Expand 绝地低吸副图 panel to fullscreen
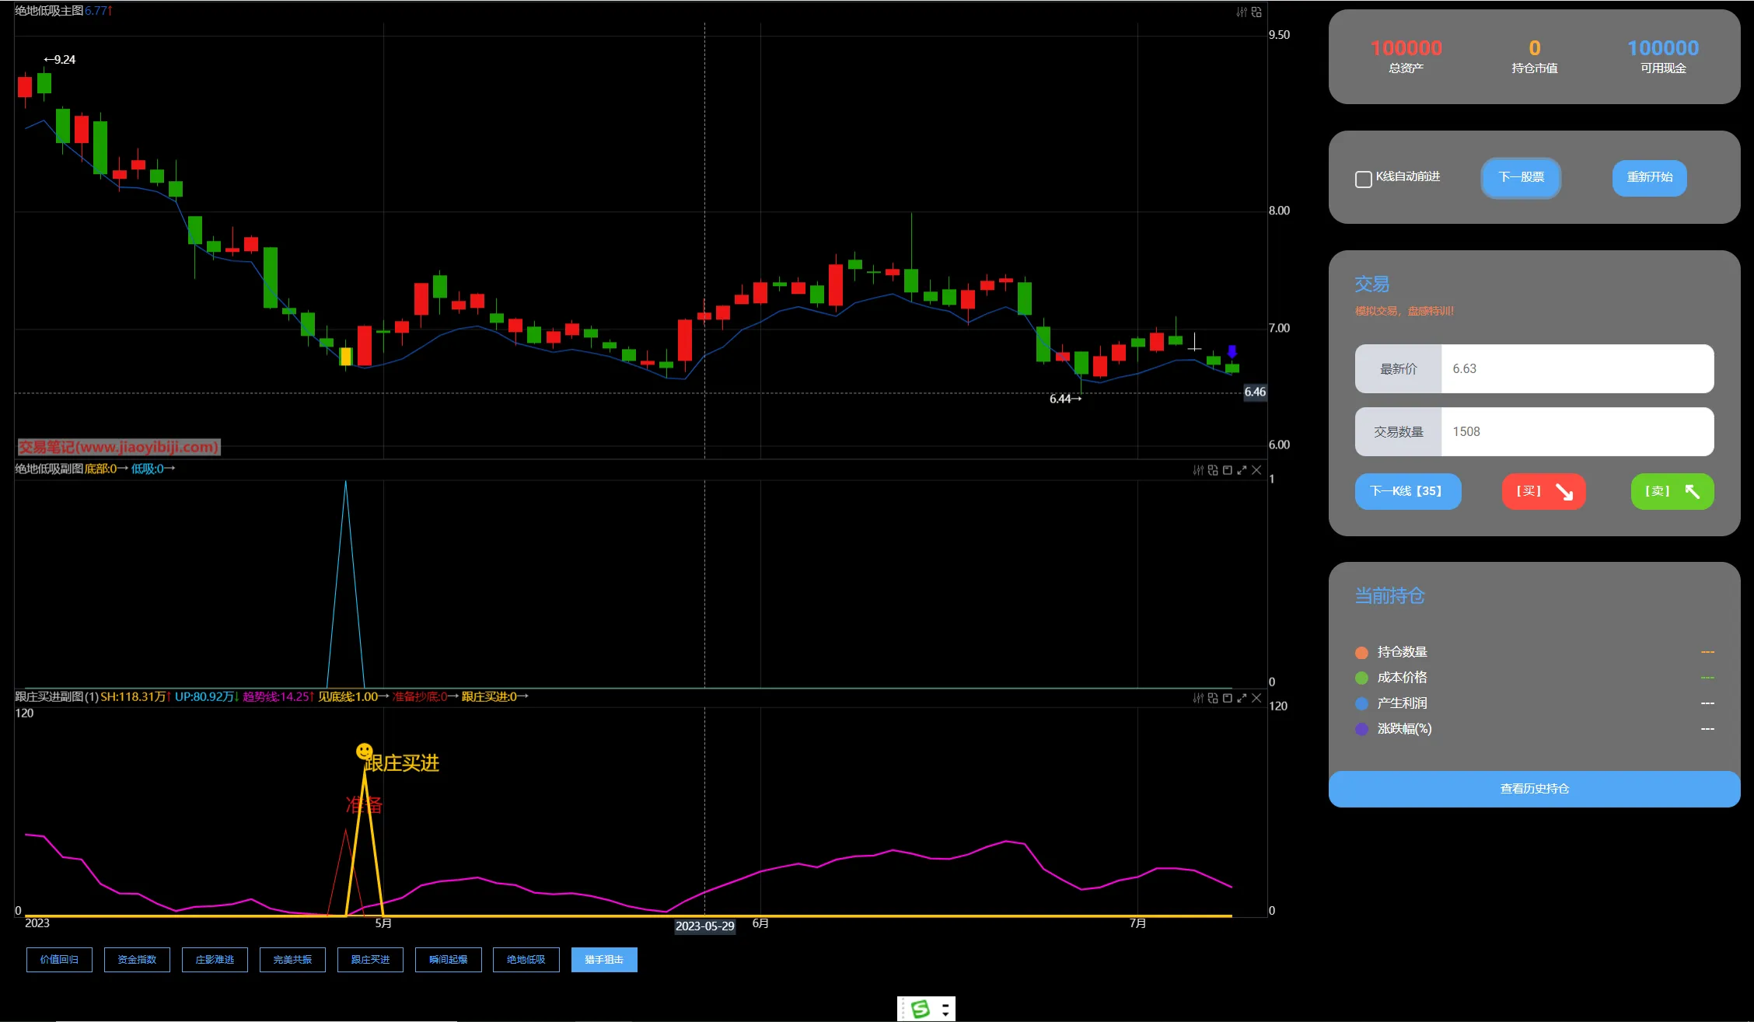 coord(1242,470)
